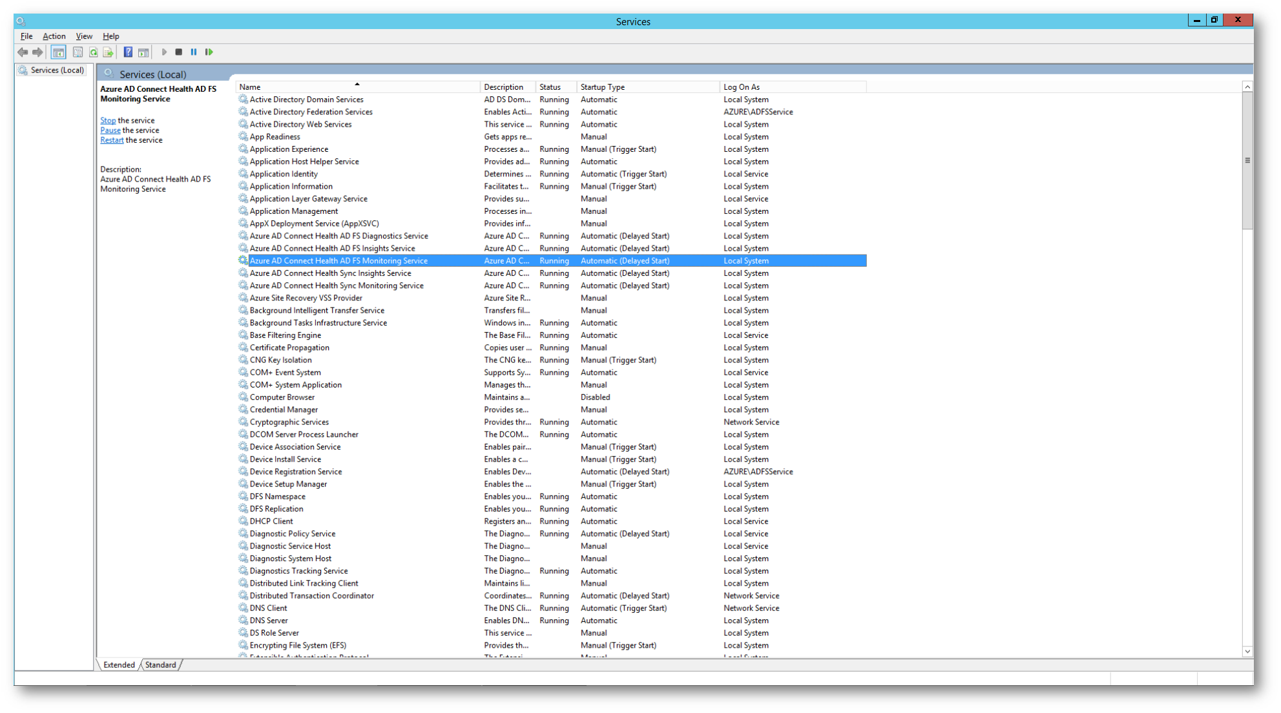Select Device Registration Service row
Image resolution: width=1281 pixels, height=713 pixels.
point(552,471)
